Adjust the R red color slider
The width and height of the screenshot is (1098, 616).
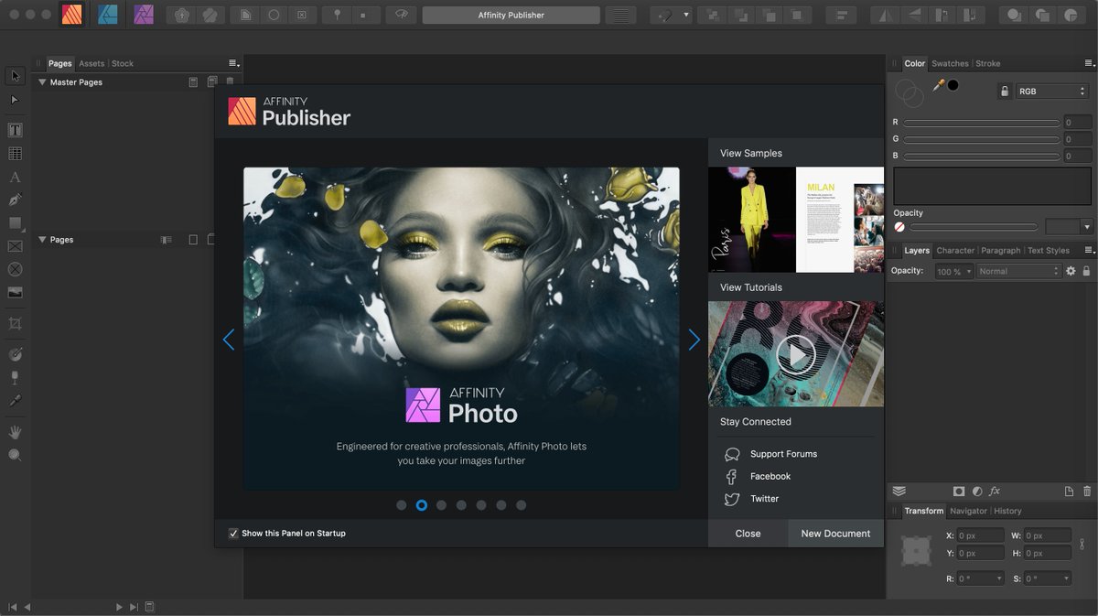tap(982, 123)
